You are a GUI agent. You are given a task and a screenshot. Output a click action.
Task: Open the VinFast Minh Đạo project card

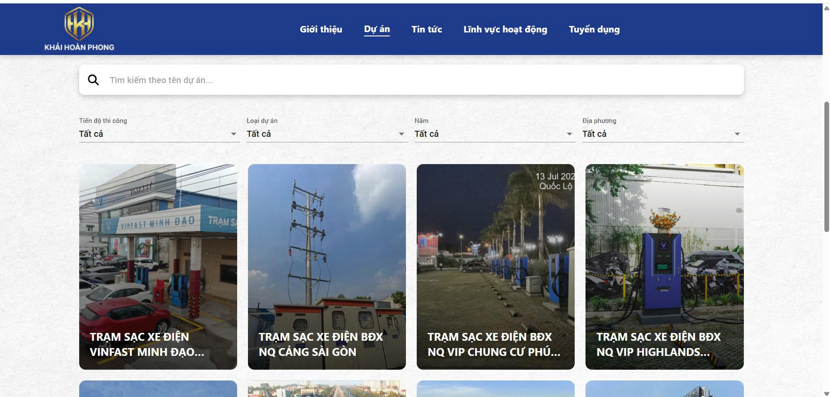click(158, 267)
